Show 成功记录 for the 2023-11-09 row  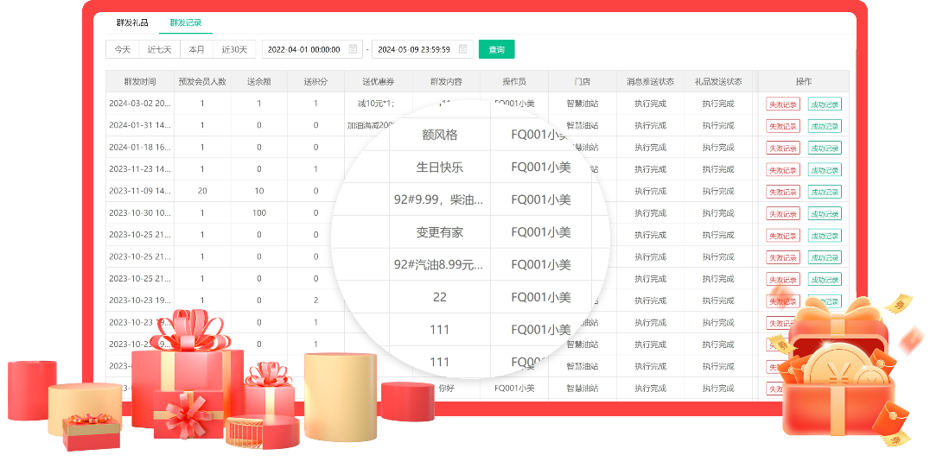click(825, 192)
